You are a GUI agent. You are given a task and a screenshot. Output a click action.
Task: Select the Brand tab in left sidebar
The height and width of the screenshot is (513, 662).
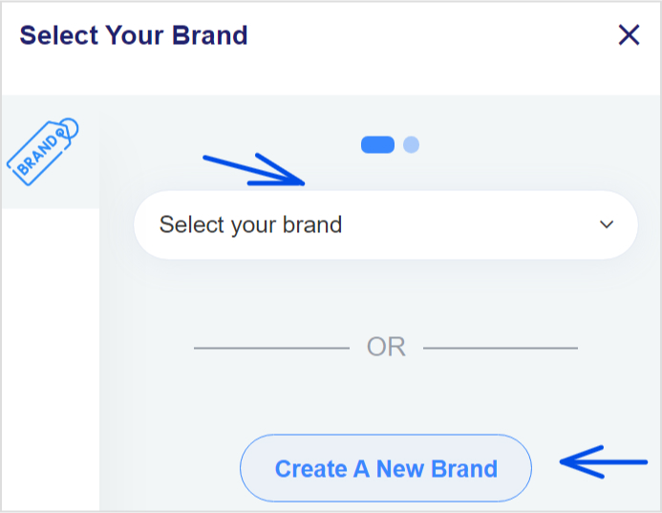[51, 152]
